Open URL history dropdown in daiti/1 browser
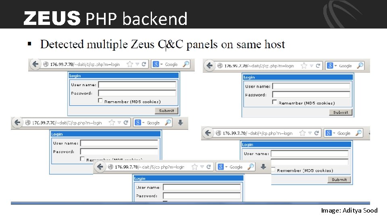Screen dimensions: 387x217 click(x=137, y=64)
